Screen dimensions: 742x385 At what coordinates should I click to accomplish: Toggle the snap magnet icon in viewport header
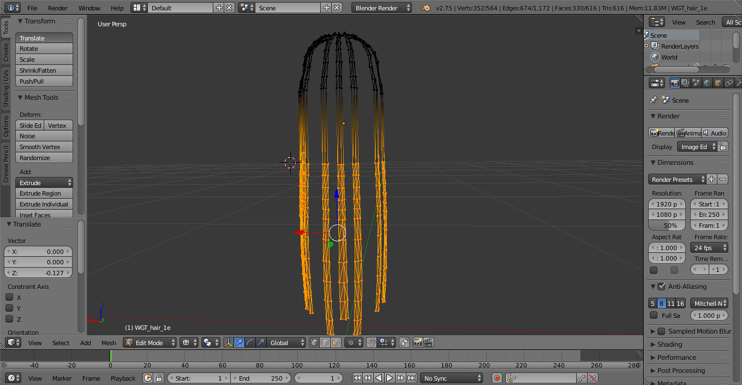pyautogui.click(x=371, y=342)
